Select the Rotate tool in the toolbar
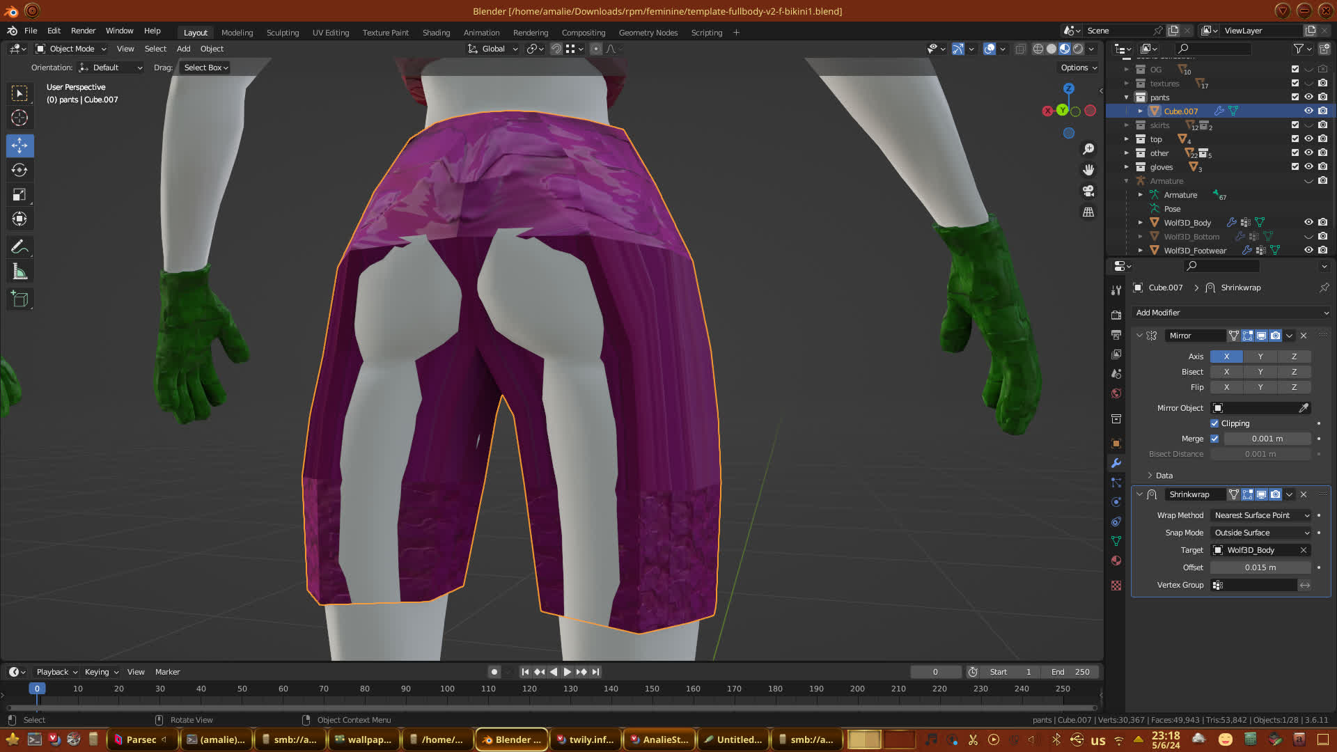This screenshot has height=752, width=1337. tap(19, 170)
